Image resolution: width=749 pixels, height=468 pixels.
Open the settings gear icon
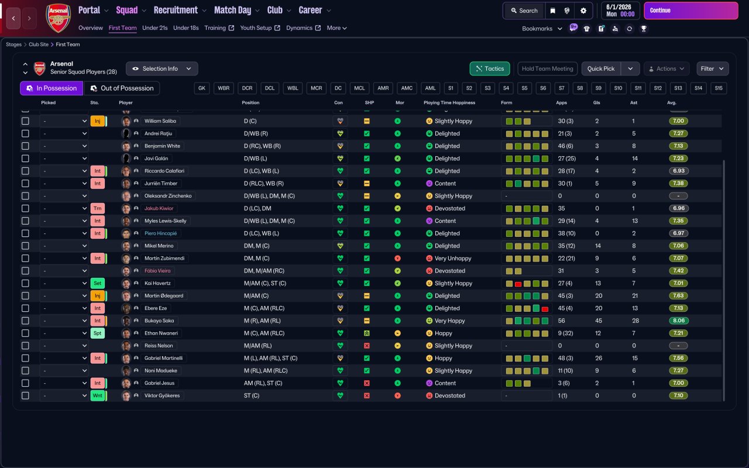[583, 11]
